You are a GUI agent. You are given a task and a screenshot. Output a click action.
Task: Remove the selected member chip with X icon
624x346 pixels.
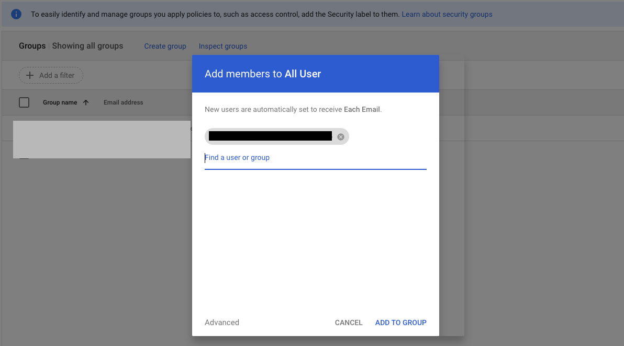[x=341, y=137]
